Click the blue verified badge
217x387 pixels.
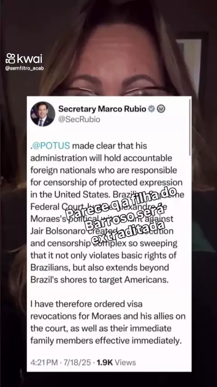(151, 109)
